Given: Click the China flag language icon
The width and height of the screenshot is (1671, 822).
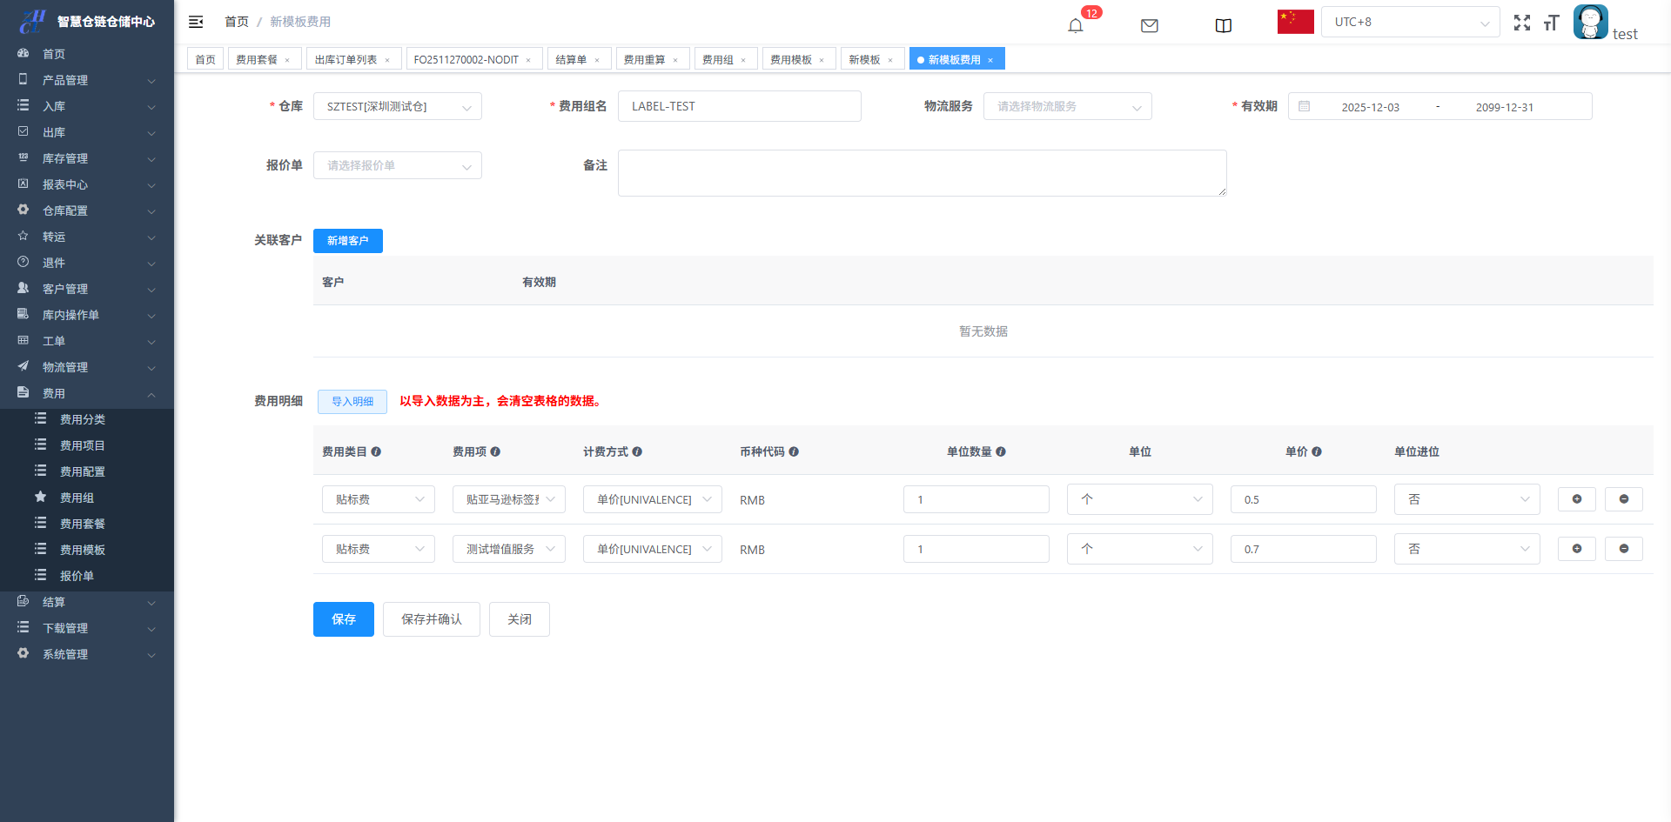Looking at the screenshot, I should click(x=1295, y=22).
